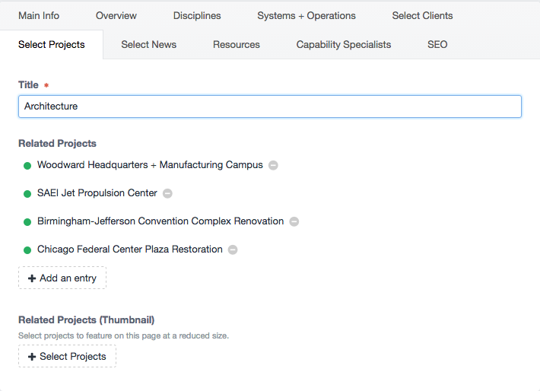The width and height of the screenshot is (540, 391).
Task: Remove SAEI Jet Propulsion Center entry
Action: [167, 194]
